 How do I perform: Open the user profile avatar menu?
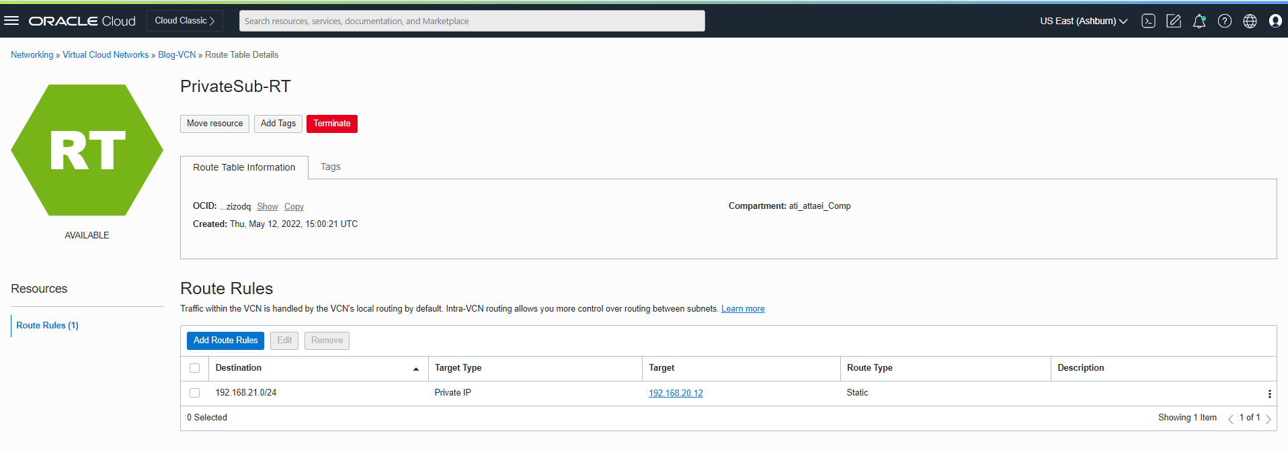point(1275,21)
